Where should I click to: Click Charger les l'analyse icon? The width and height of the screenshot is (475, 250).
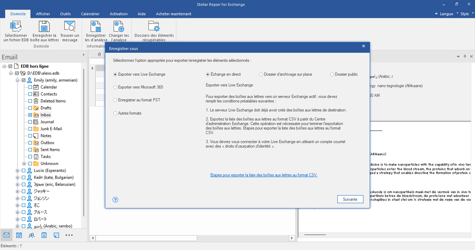point(119,26)
